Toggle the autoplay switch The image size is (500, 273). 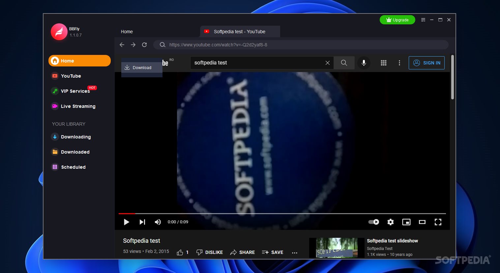(x=373, y=222)
